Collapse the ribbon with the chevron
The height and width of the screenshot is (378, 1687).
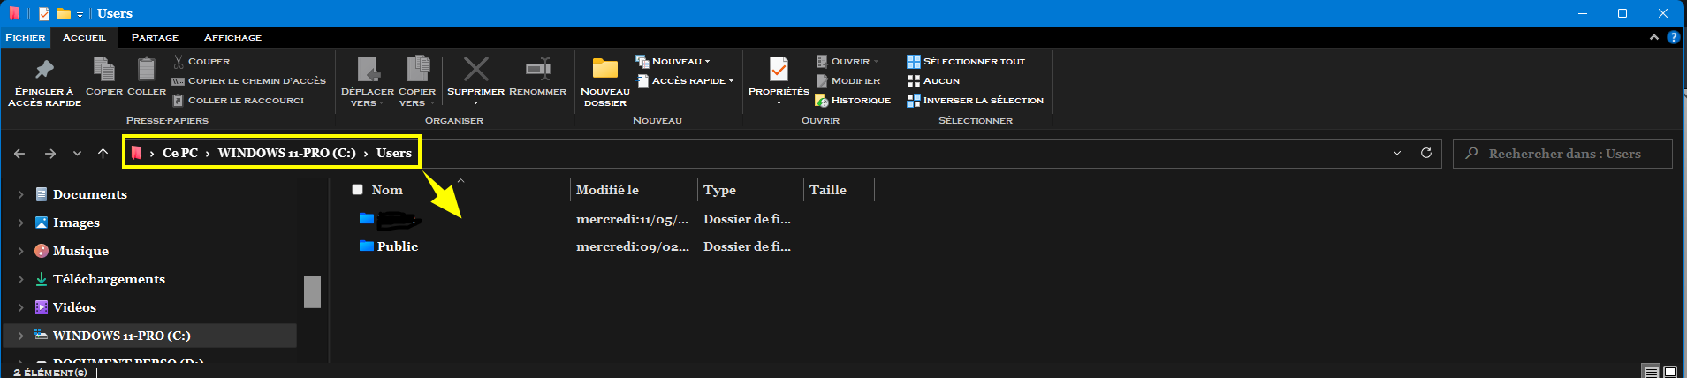[x=1653, y=37]
